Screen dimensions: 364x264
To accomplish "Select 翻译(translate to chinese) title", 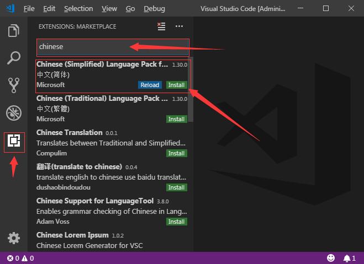I will 79,166.
